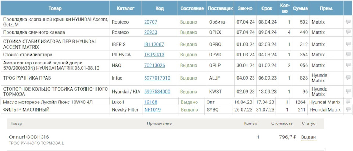
Task: Click the Статус header in lower table
Action: (x=309, y=123)
